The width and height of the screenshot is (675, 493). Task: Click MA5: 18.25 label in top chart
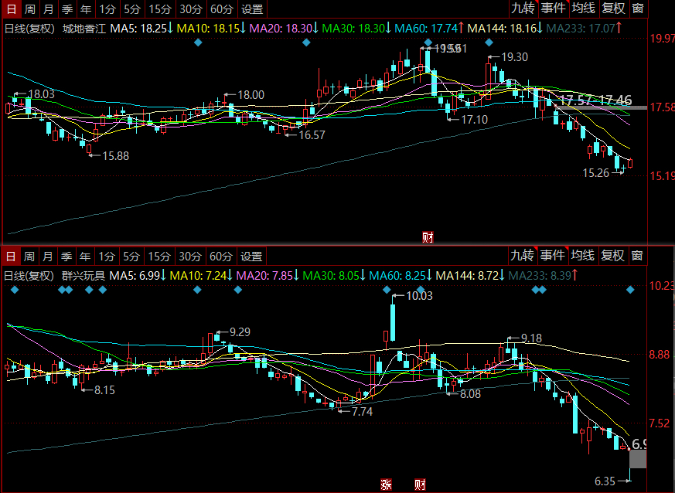tap(141, 29)
